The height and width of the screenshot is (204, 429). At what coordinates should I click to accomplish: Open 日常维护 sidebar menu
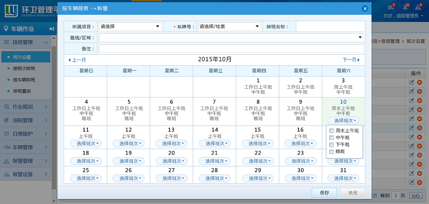click(x=25, y=134)
